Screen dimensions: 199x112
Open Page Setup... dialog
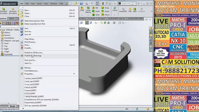pyautogui.click(x=49, y=39)
